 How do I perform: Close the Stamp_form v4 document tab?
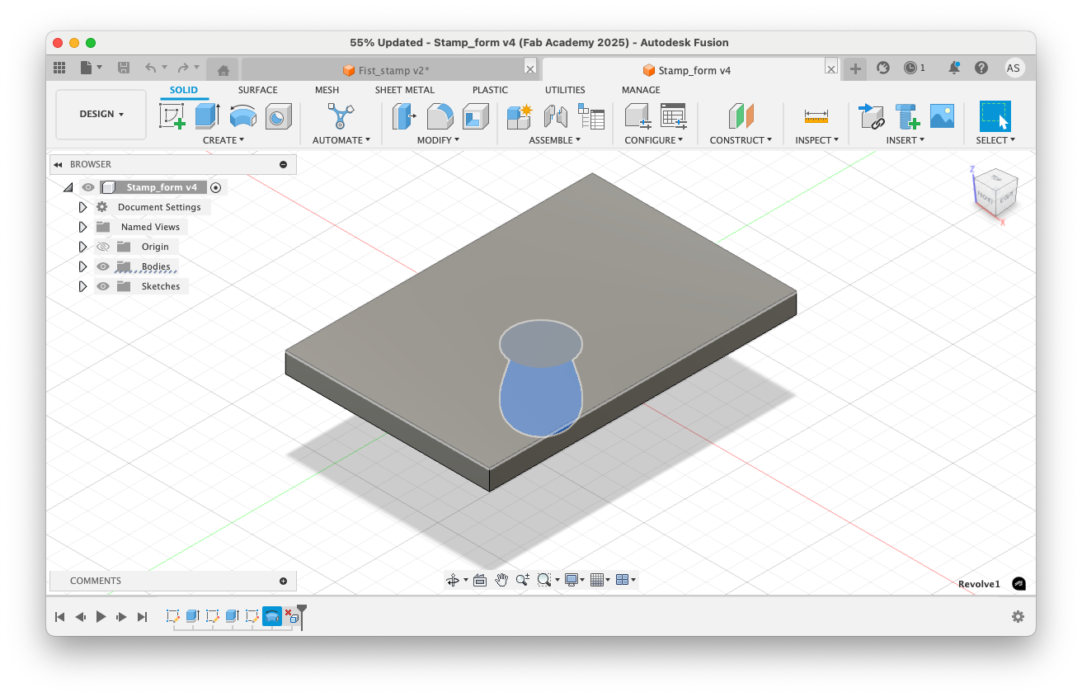831,69
